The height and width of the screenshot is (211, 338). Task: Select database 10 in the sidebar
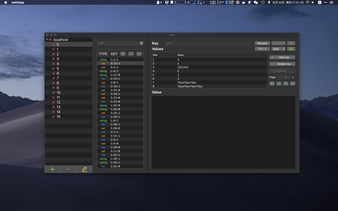point(68,92)
